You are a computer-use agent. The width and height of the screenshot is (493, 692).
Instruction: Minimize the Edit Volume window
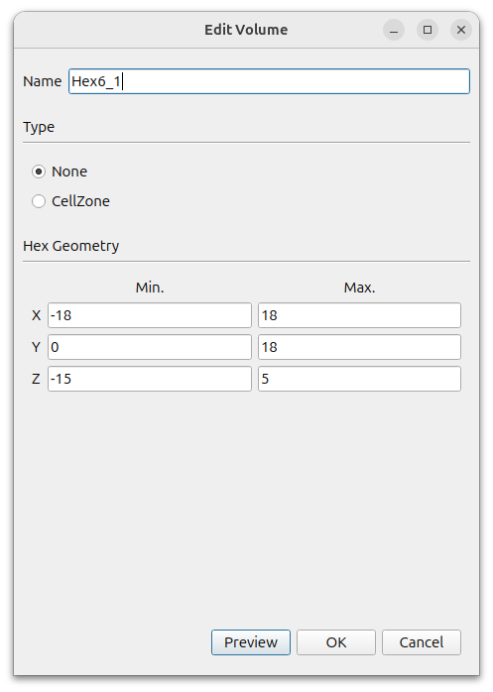pos(394,30)
